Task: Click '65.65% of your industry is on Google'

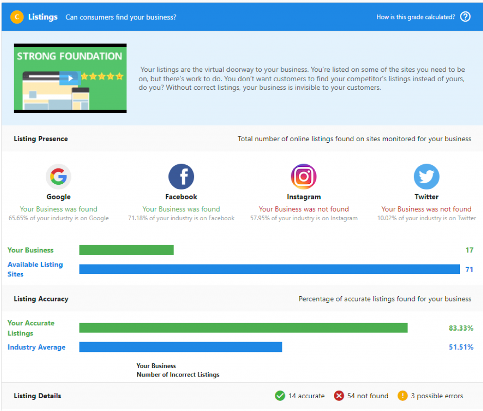Action: [58, 218]
